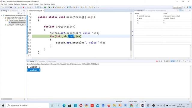Collapse the NestedForLoop Java Application tree node

click(x=1, y=16)
